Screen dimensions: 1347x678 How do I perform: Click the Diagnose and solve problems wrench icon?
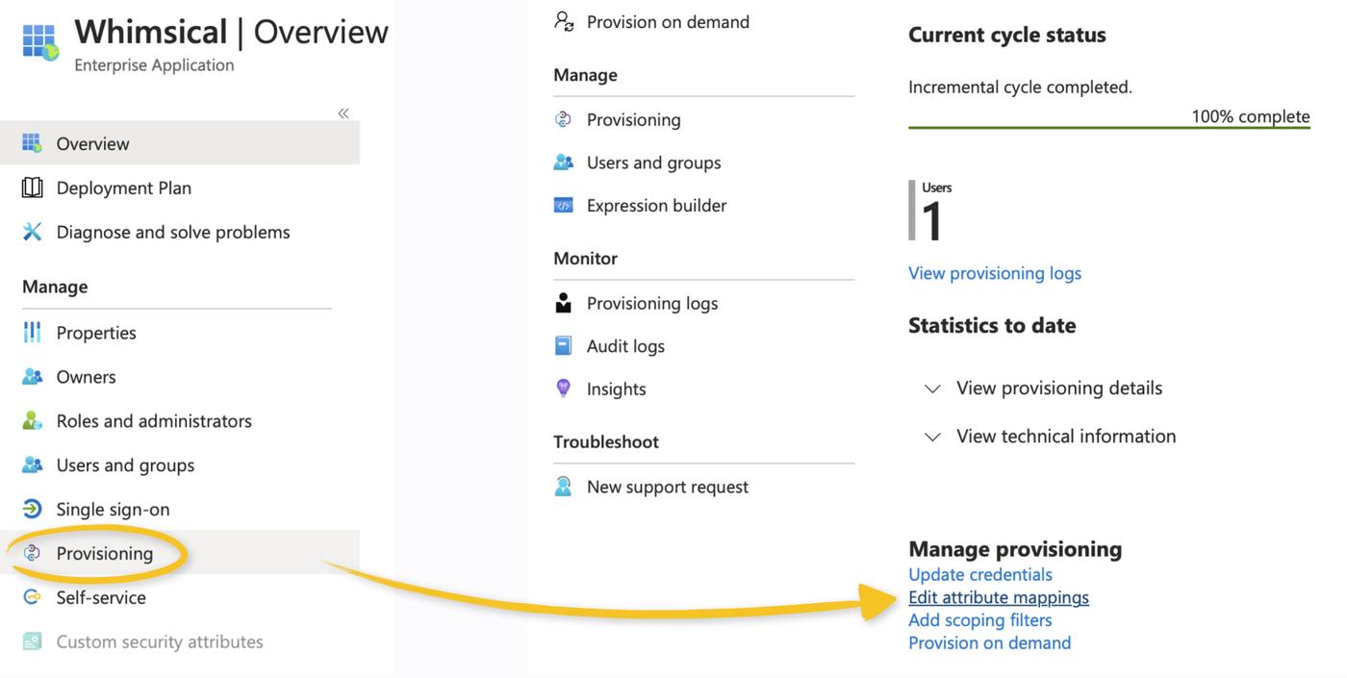click(32, 232)
